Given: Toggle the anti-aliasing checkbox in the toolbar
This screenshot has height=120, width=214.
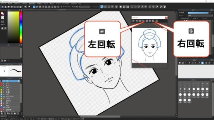Looking at the screenshot, I should click(61, 7).
